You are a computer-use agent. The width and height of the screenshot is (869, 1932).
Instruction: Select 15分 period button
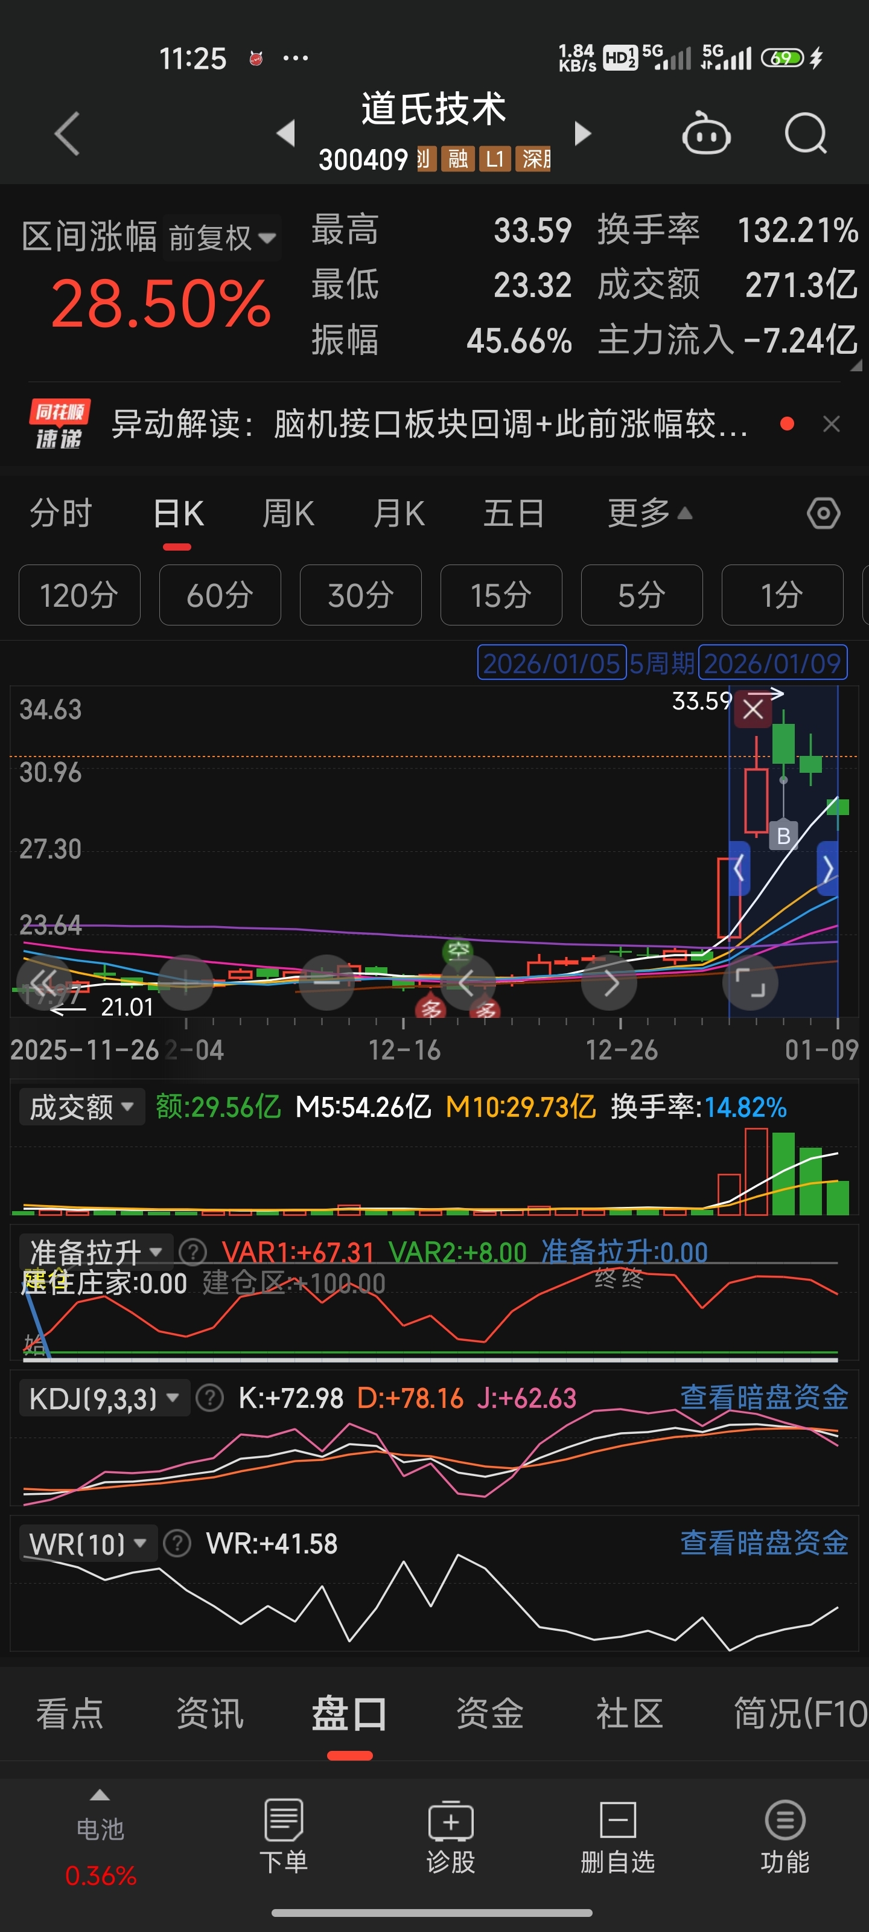[x=501, y=595]
